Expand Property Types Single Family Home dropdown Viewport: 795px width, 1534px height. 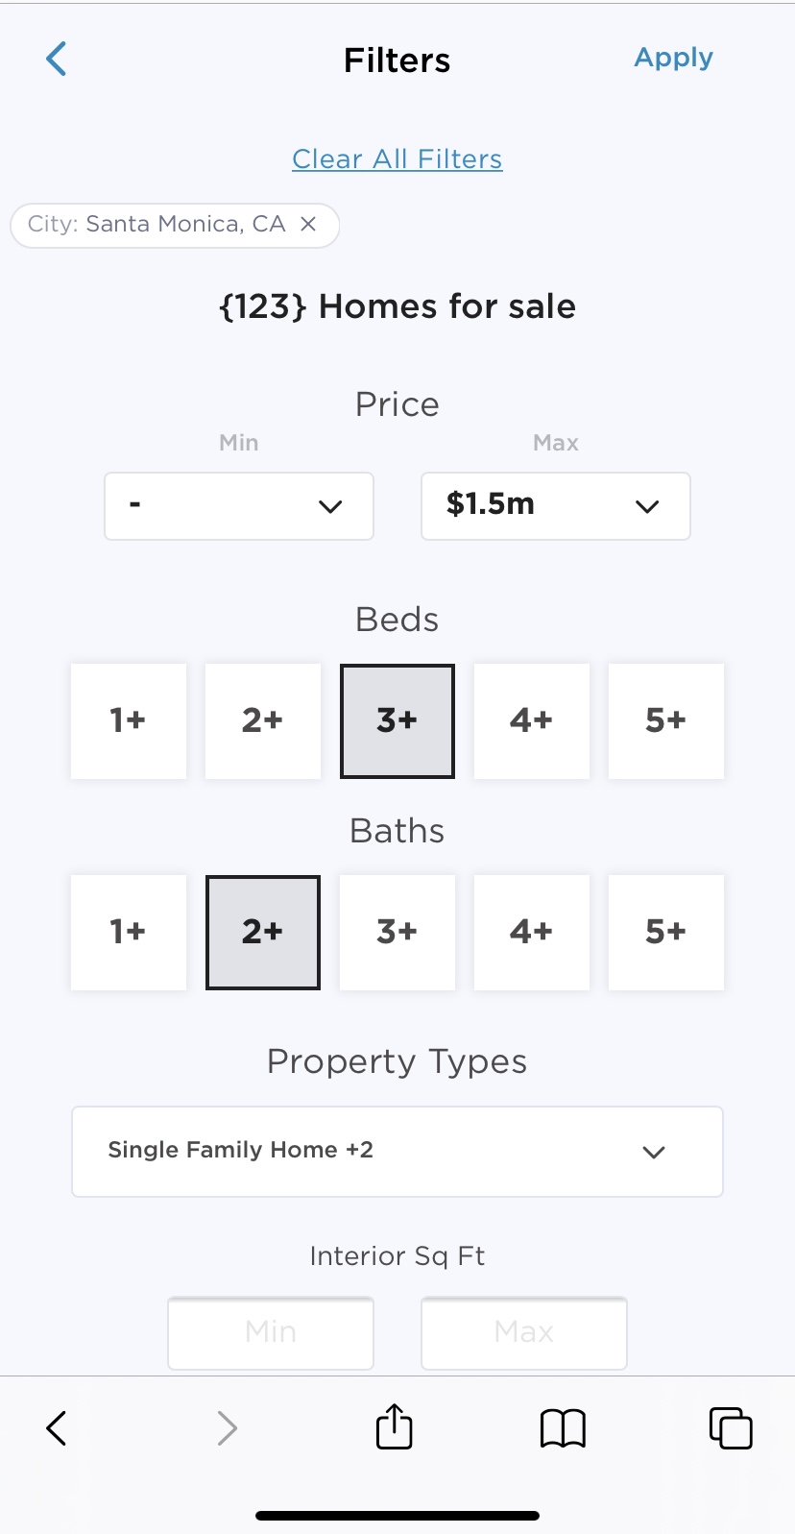pyautogui.click(x=397, y=1152)
